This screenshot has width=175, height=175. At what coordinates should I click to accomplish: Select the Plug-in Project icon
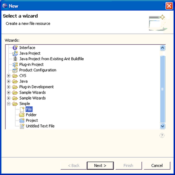point(15,65)
